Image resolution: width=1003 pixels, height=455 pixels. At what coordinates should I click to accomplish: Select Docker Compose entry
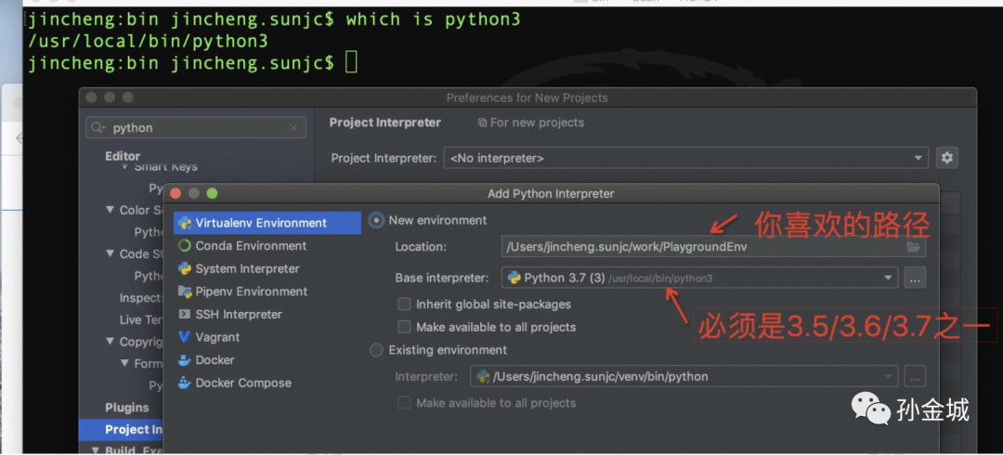tap(243, 383)
